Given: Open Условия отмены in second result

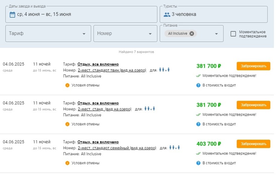Looking at the screenshot, I should (86, 124).
